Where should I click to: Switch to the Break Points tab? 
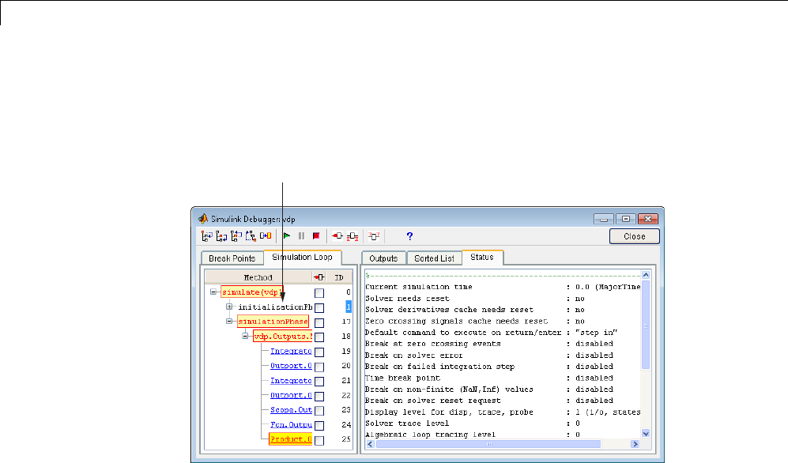click(232, 258)
